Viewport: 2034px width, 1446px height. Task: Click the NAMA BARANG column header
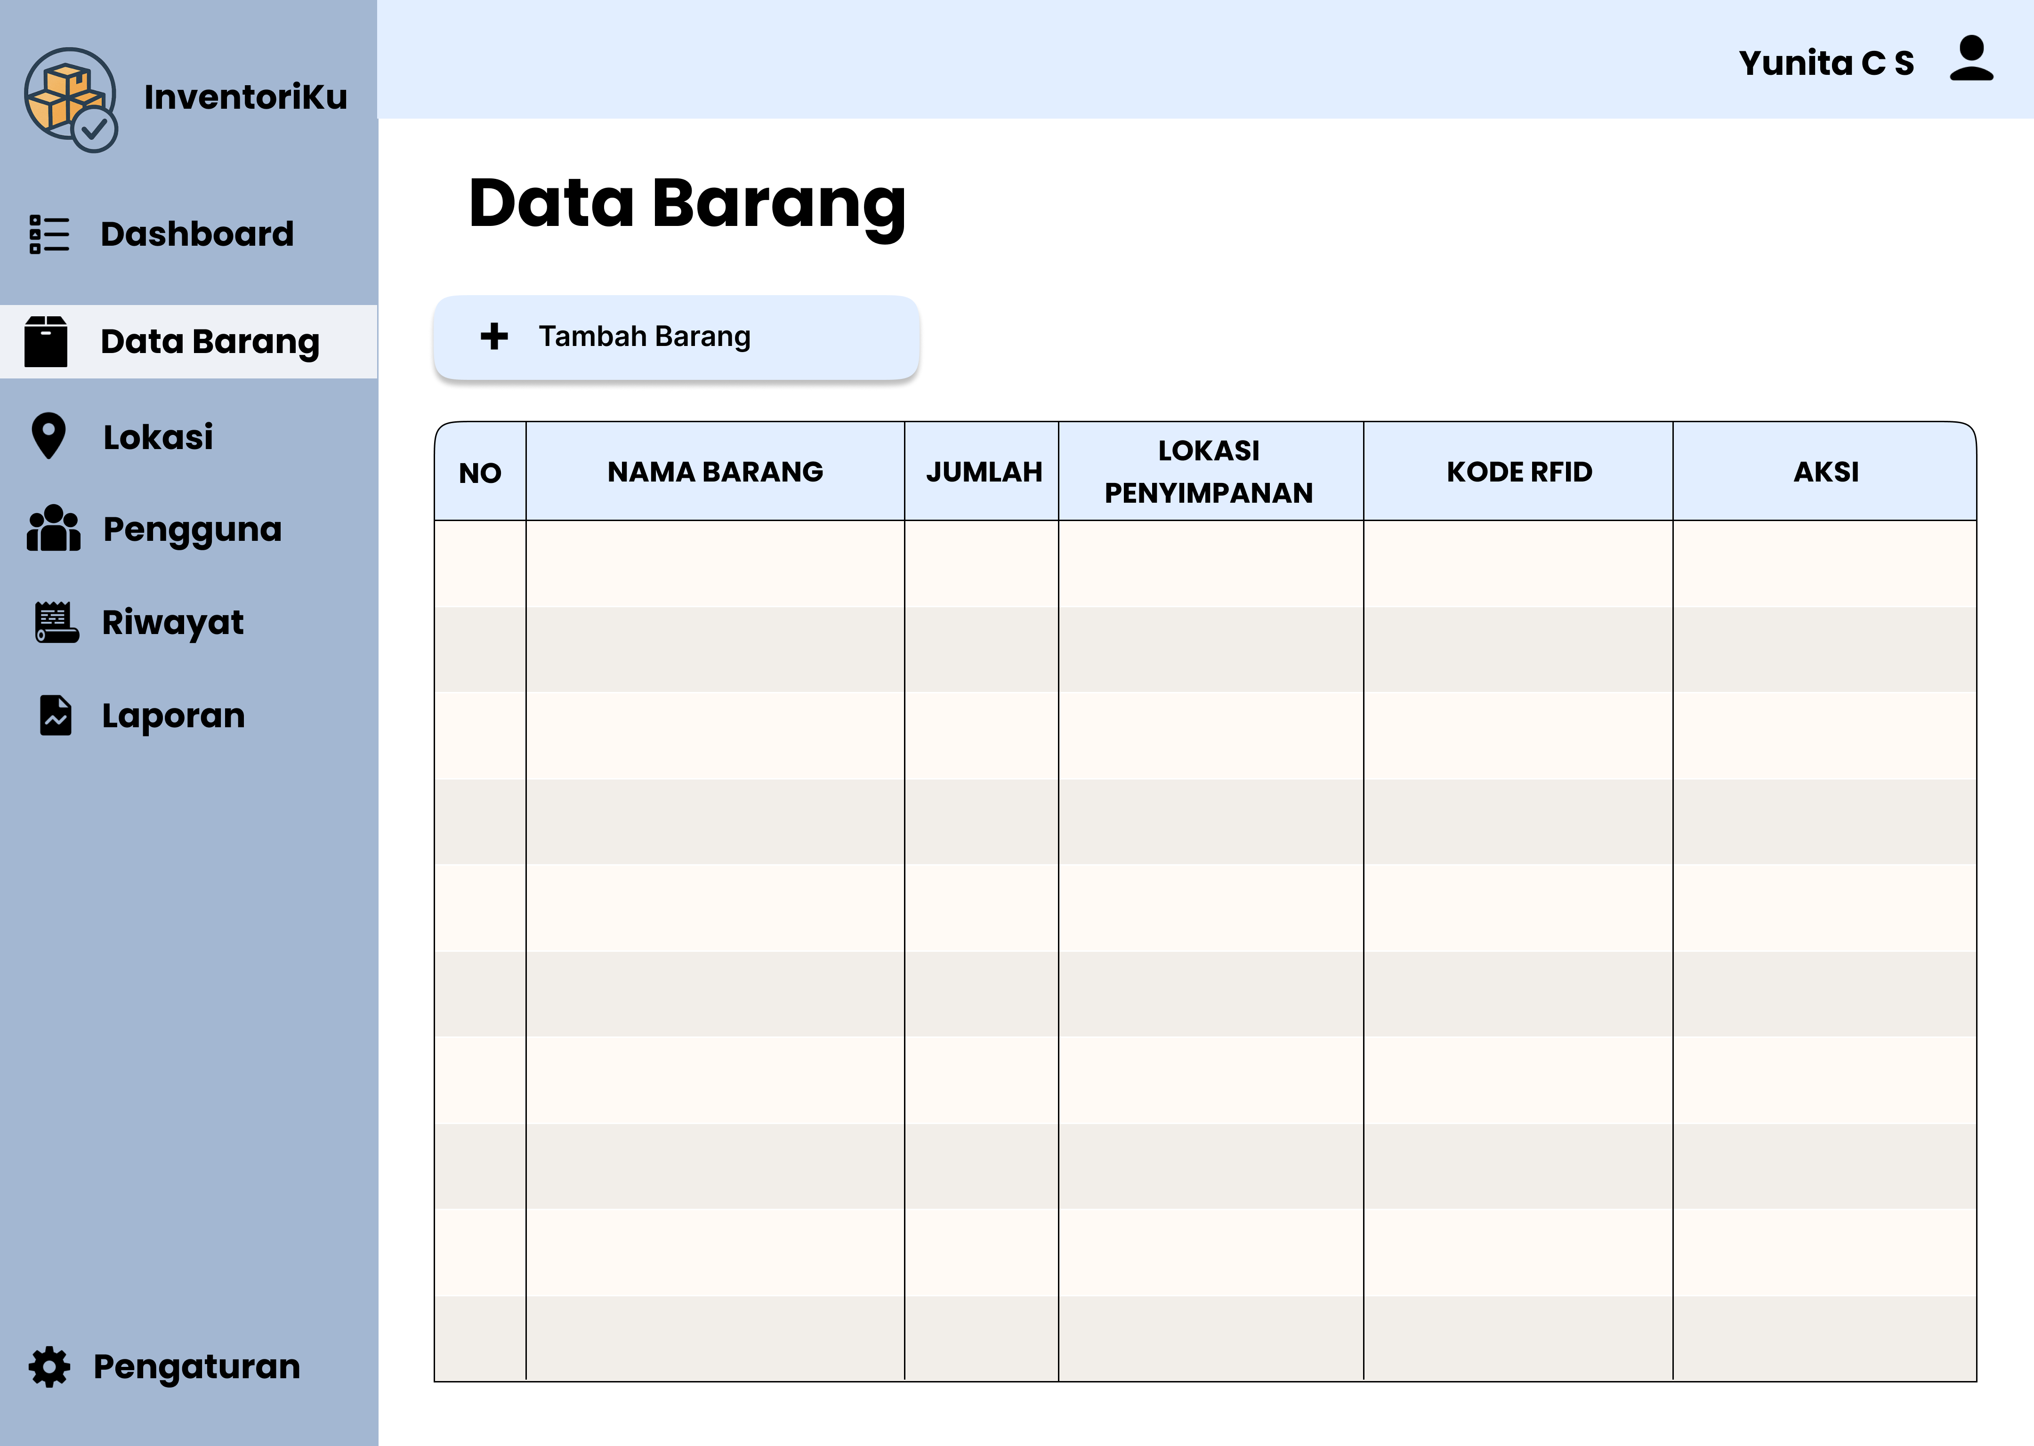pyautogui.click(x=715, y=472)
